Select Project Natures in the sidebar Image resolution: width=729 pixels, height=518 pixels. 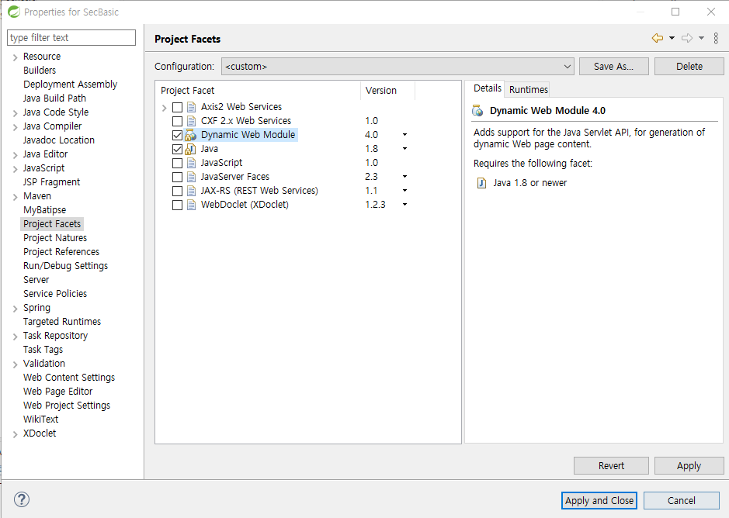click(x=55, y=238)
